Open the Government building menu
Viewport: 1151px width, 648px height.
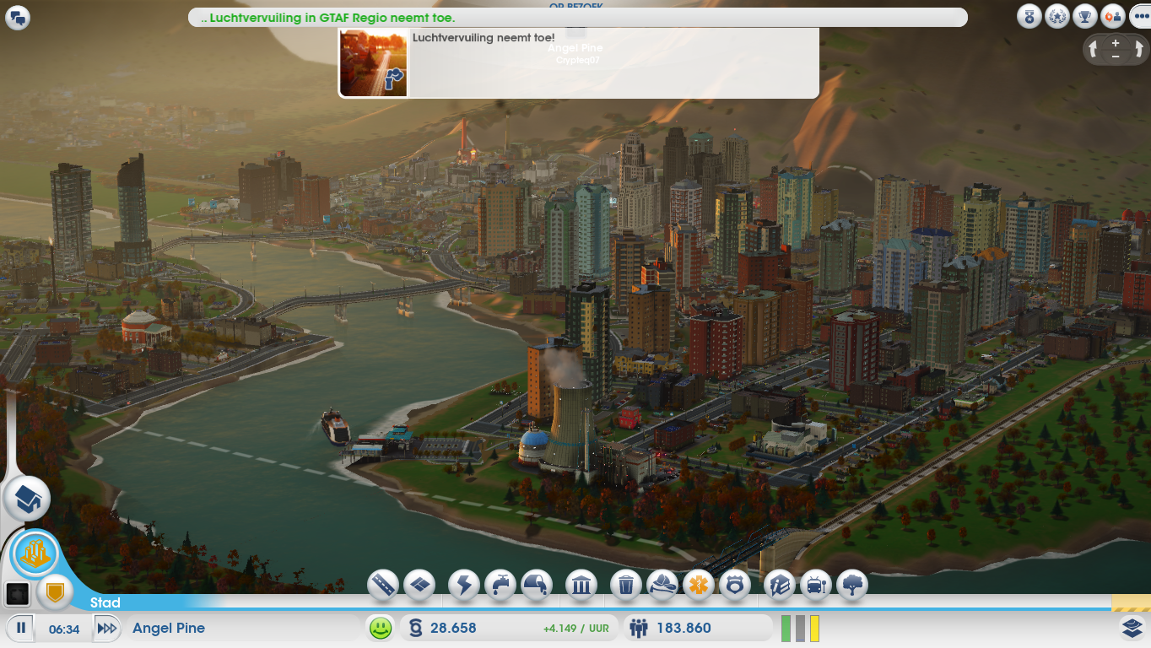pyautogui.click(x=581, y=584)
